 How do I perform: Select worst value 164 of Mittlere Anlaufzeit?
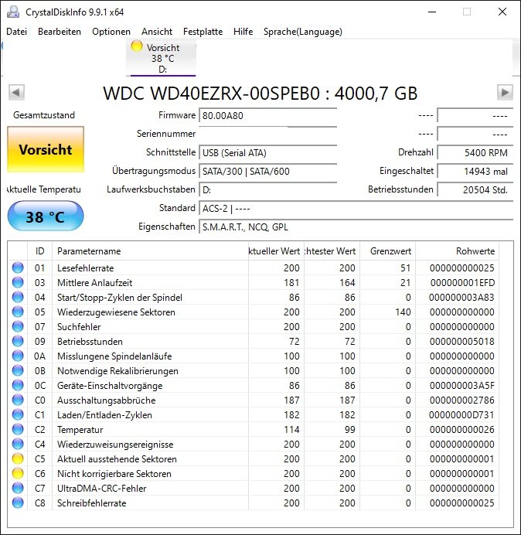point(347,282)
